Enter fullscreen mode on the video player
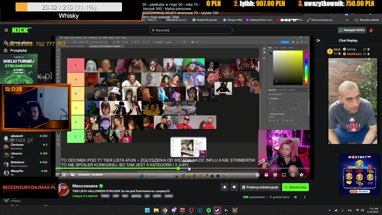This screenshot has width=382, height=215. point(284,175)
